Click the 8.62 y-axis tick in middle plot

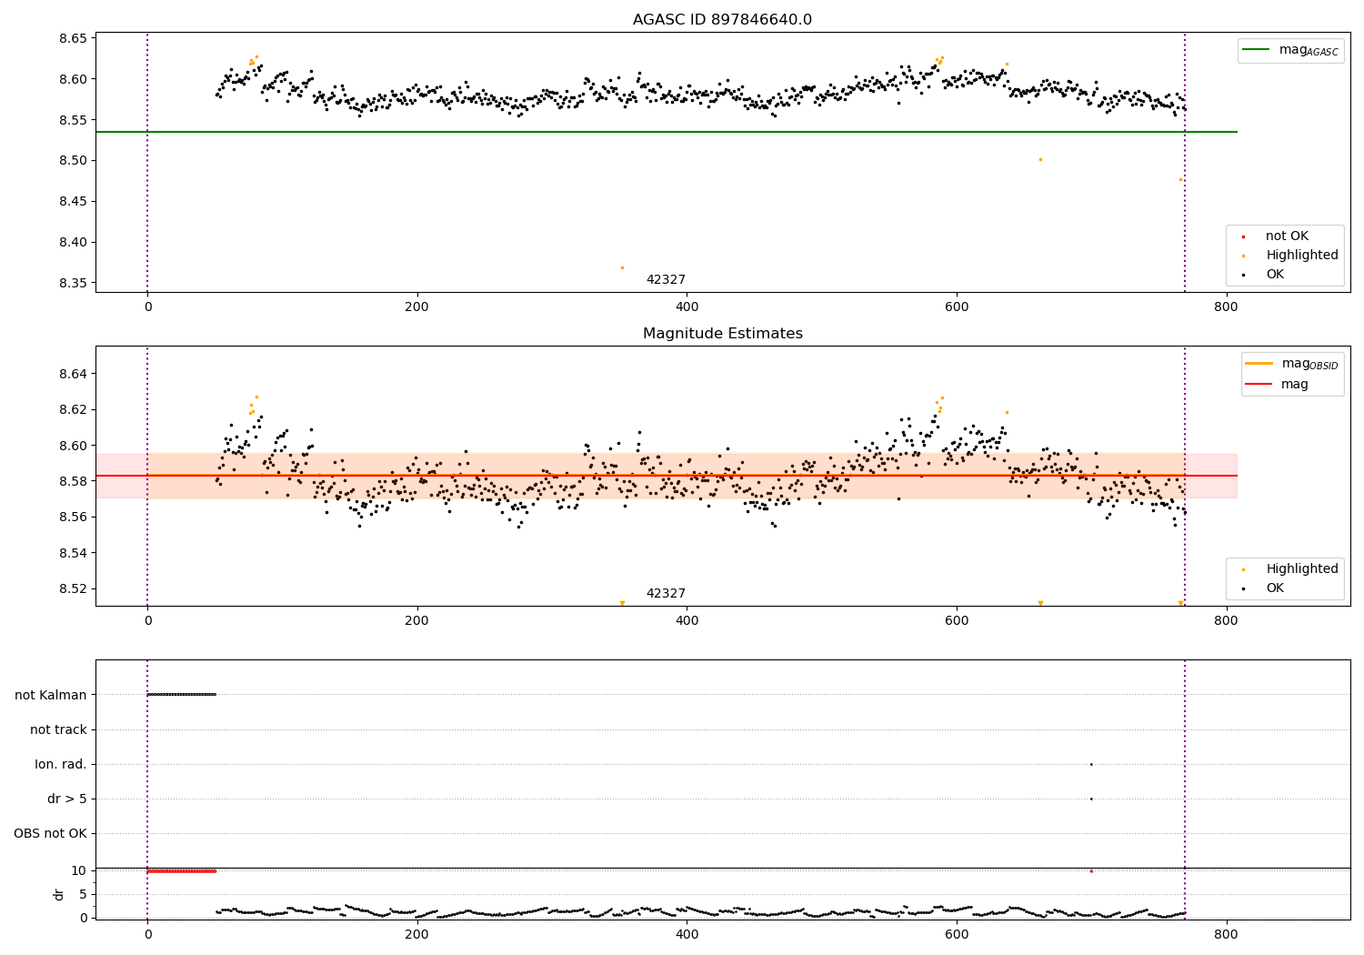pyautogui.click(x=73, y=409)
